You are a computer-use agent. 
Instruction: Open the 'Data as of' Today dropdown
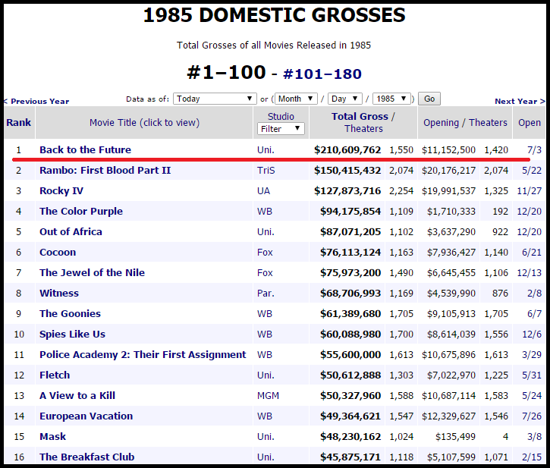click(215, 99)
